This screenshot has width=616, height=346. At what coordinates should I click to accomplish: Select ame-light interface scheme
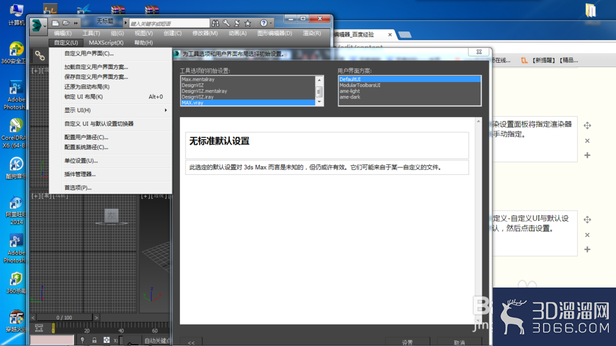(x=410, y=91)
